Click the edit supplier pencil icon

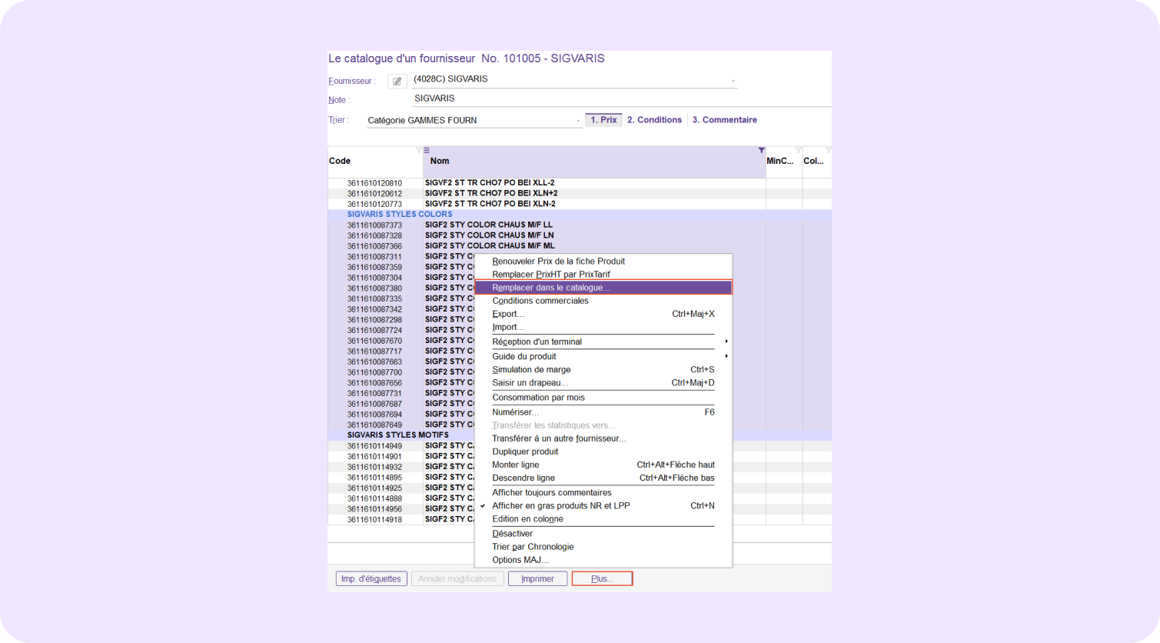pos(397,81)
